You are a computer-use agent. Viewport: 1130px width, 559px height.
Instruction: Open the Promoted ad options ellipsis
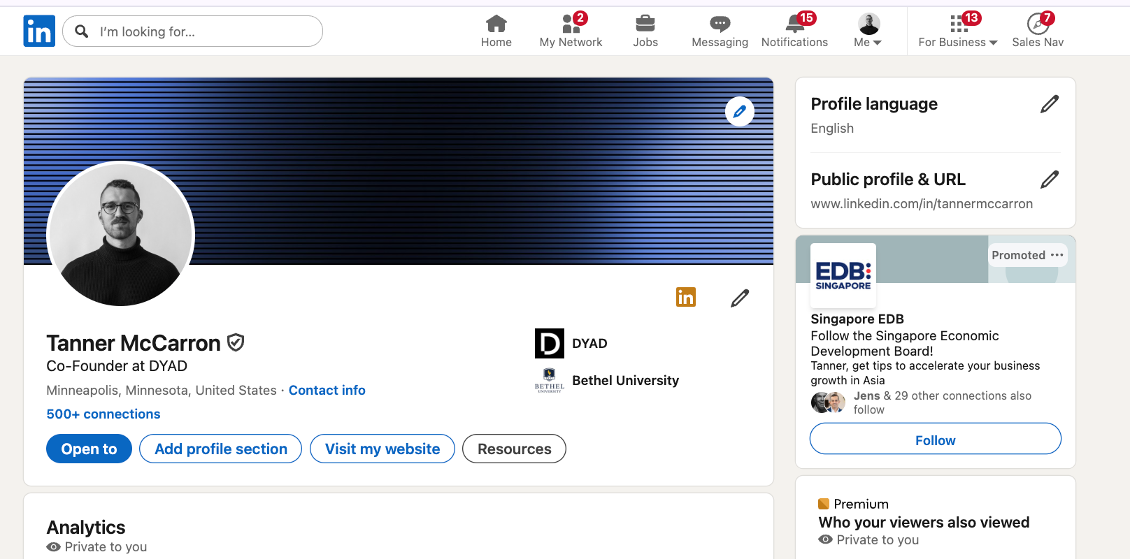click(1057, 255)
